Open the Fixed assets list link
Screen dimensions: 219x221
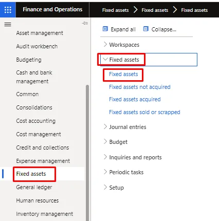123,74
